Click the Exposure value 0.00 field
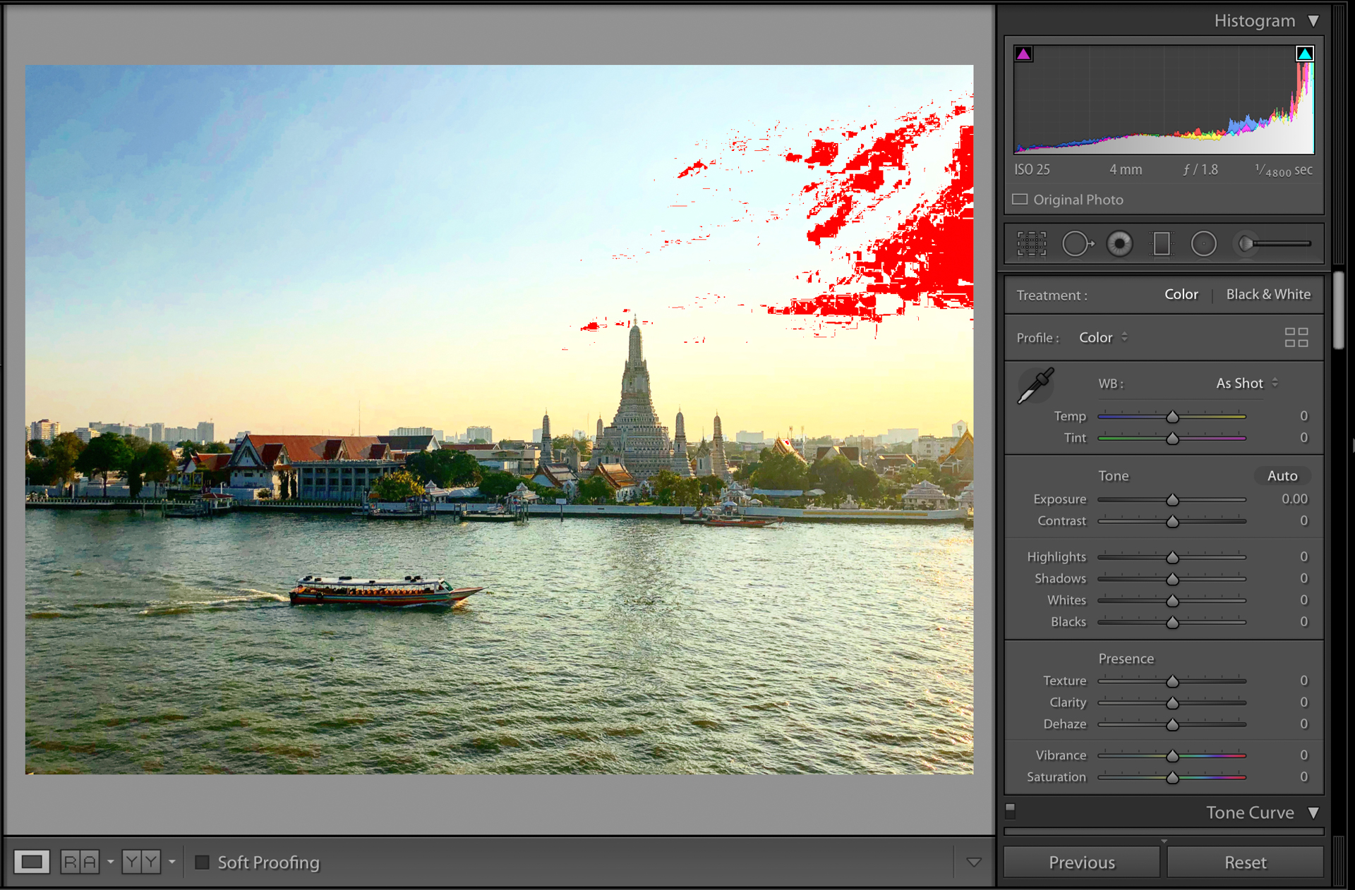The height and width of the screenshot is (890, 1355). point(1294,499)
